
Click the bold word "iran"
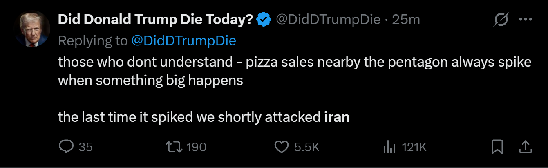(x=337, y=117)
